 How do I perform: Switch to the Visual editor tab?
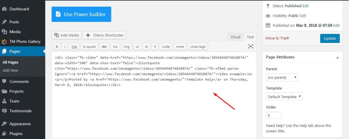(x=235, y=37)
